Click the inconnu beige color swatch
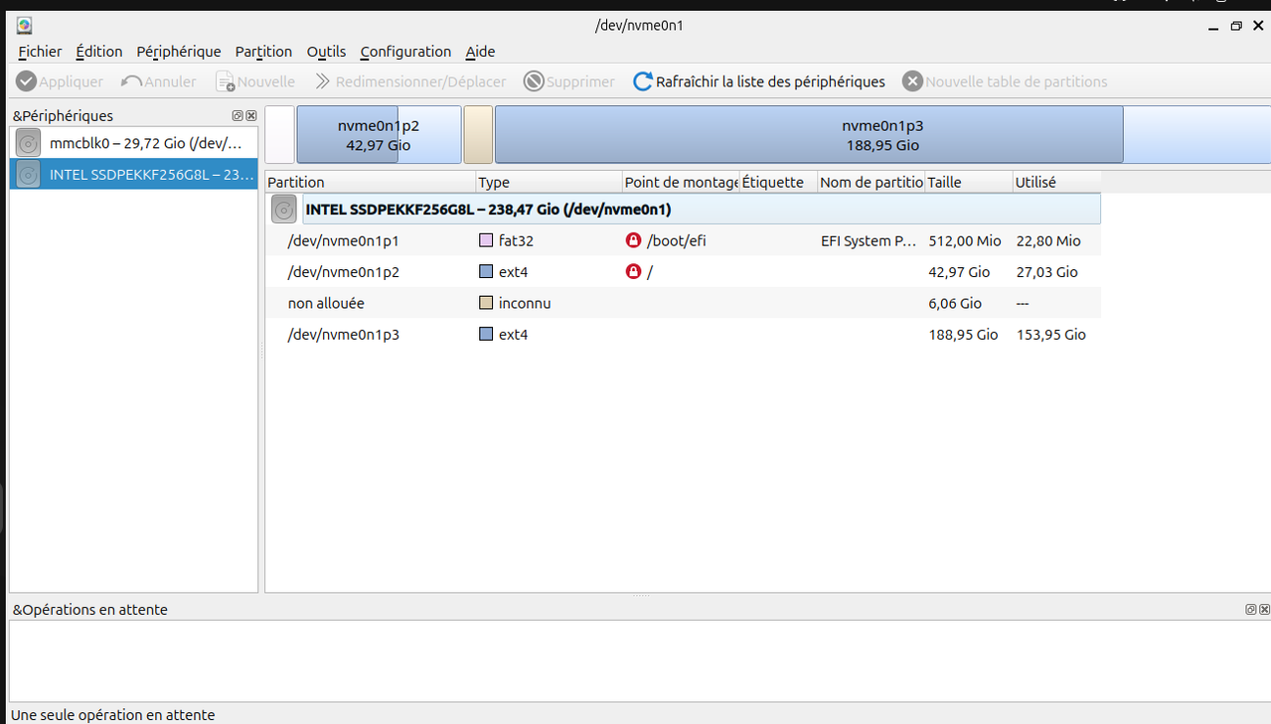1271x724 pixels. pos(486,303)
